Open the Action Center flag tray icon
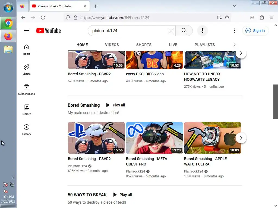The height and width of the screenshot is (208, 278). pos(5,185)
